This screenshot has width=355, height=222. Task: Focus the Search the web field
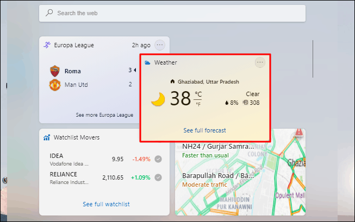(172, 14)
